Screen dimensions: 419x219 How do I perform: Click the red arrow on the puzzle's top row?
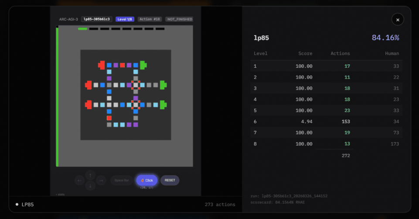pos(102,65)
